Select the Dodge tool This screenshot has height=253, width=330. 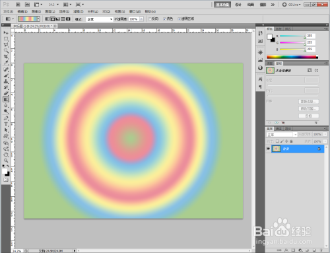[6, 111]
